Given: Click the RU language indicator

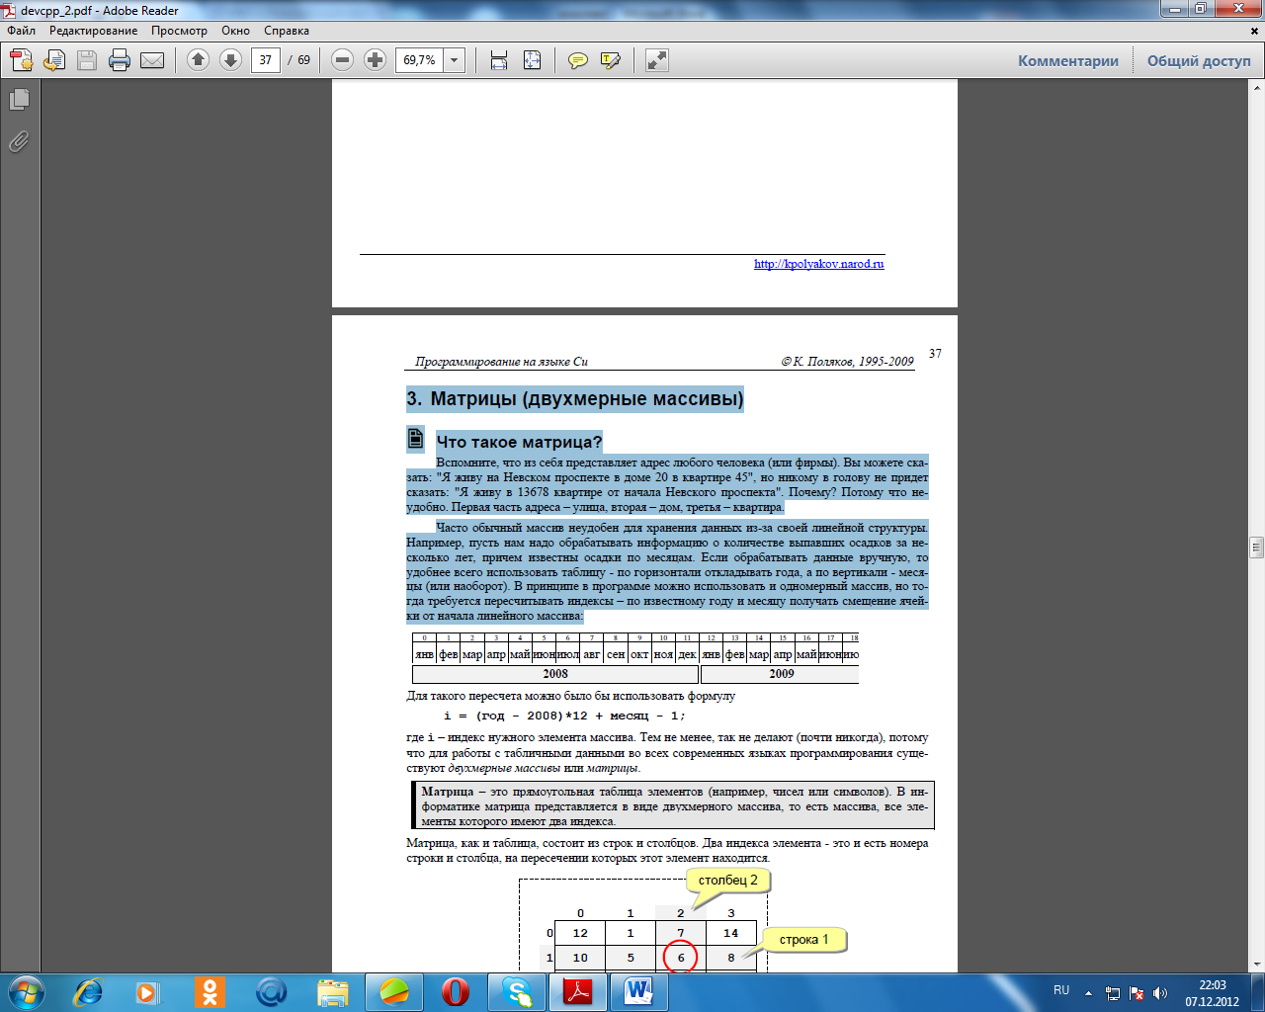Looking at the screenshot, I should [x=1061, y=990].
